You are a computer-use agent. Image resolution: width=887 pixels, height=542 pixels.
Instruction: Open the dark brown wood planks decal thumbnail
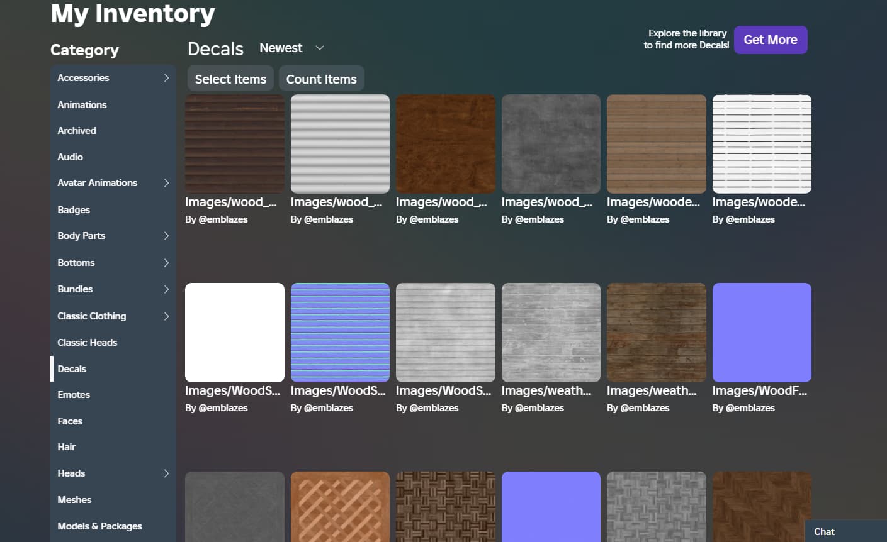(x=235, y=144)
